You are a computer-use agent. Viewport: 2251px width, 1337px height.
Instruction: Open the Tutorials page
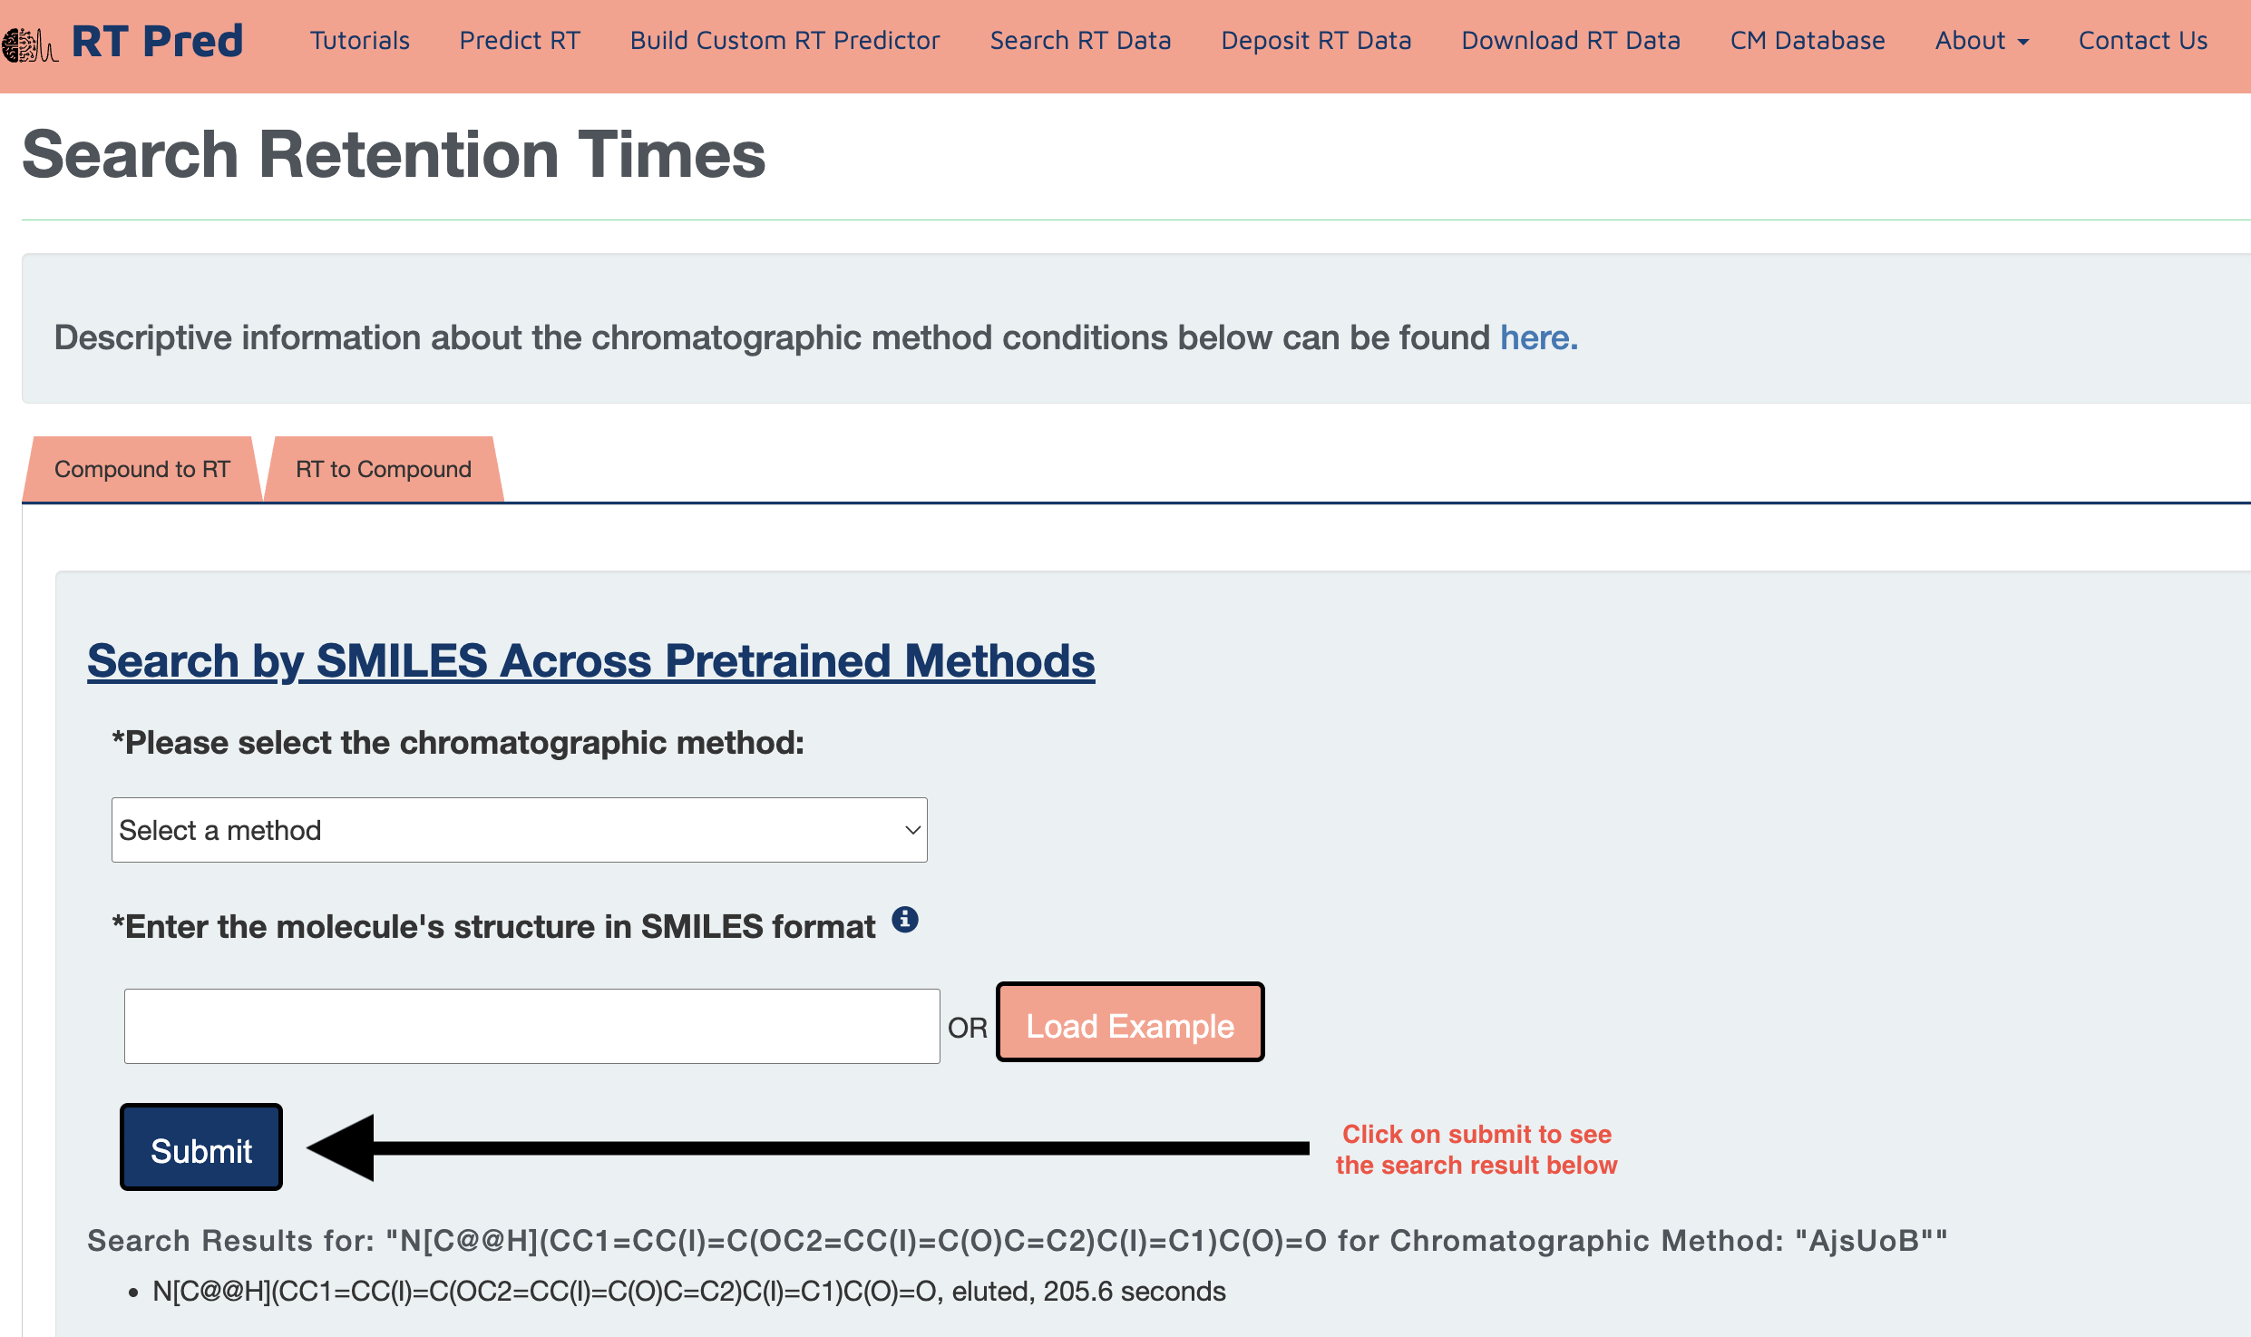pyautogui.click(x=360, y=41)
